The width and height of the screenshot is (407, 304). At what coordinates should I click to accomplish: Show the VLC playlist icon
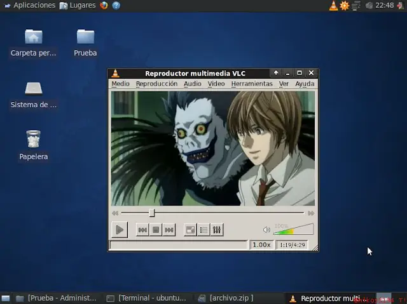tap(203, 230)
